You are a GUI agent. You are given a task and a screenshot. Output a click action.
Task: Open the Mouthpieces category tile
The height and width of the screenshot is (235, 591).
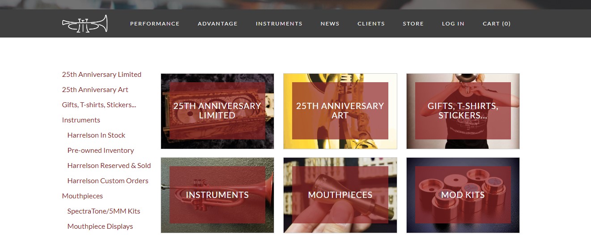coord(340,195)
